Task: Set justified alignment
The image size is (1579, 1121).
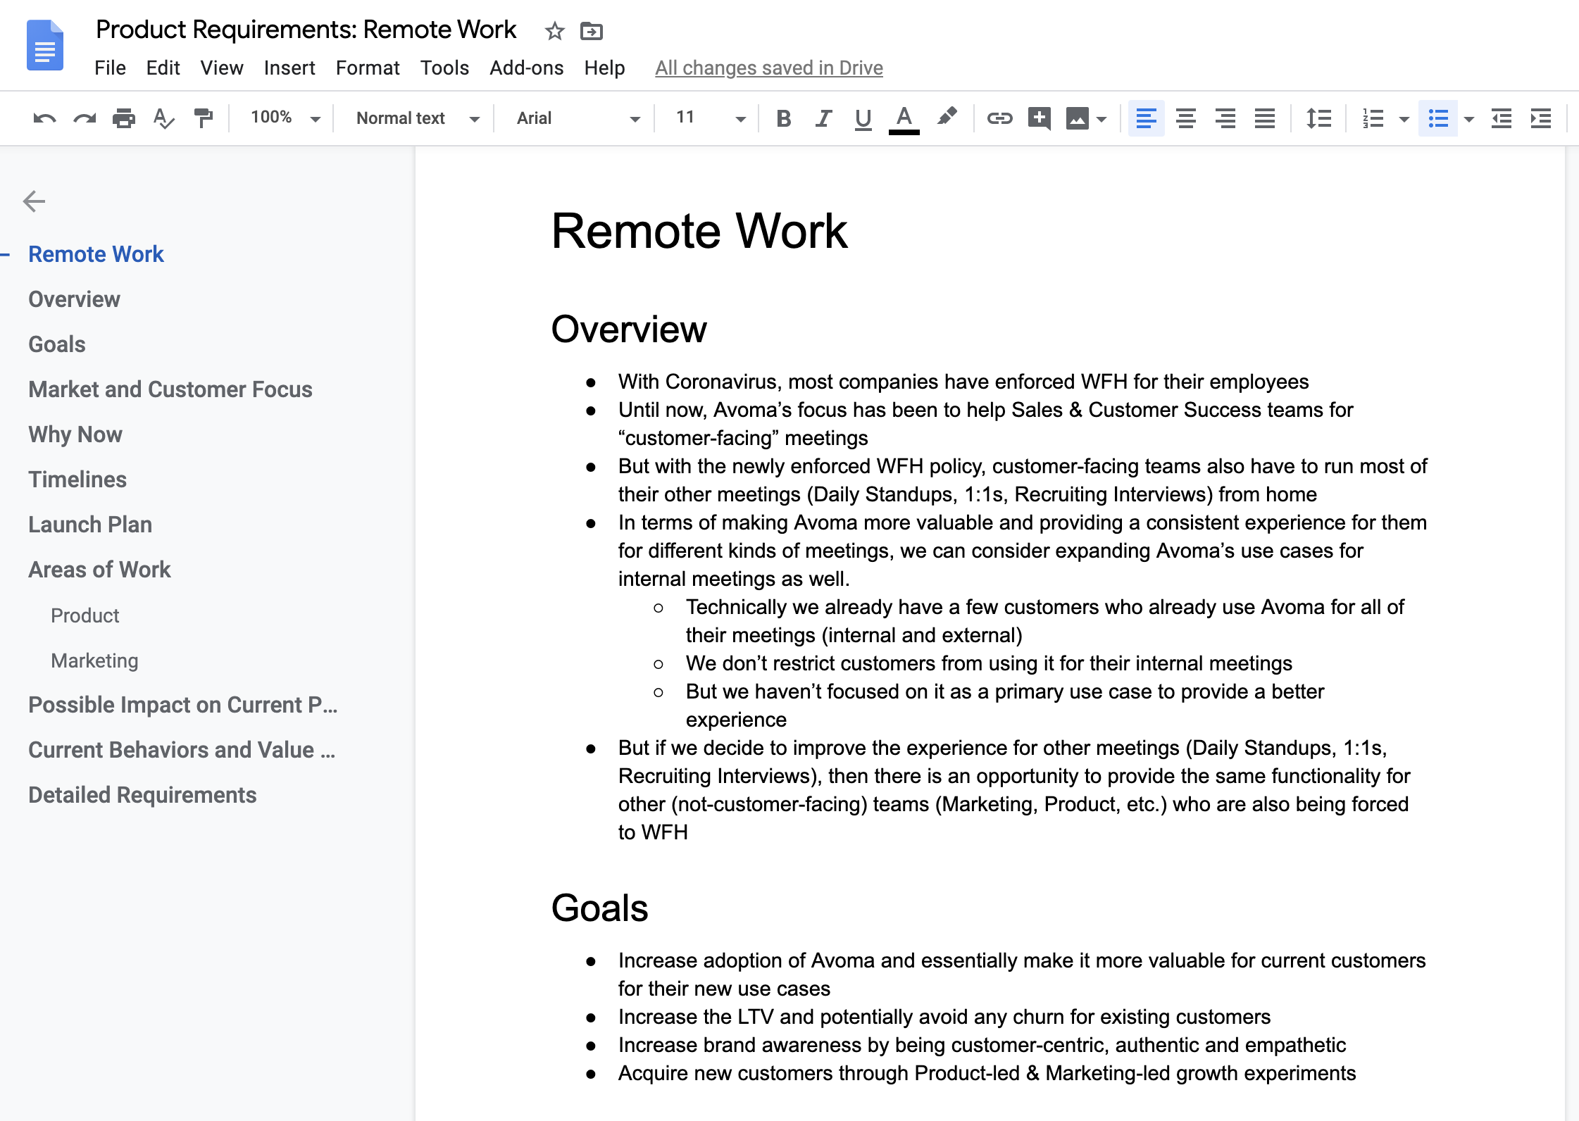Action: (1265, 118)
